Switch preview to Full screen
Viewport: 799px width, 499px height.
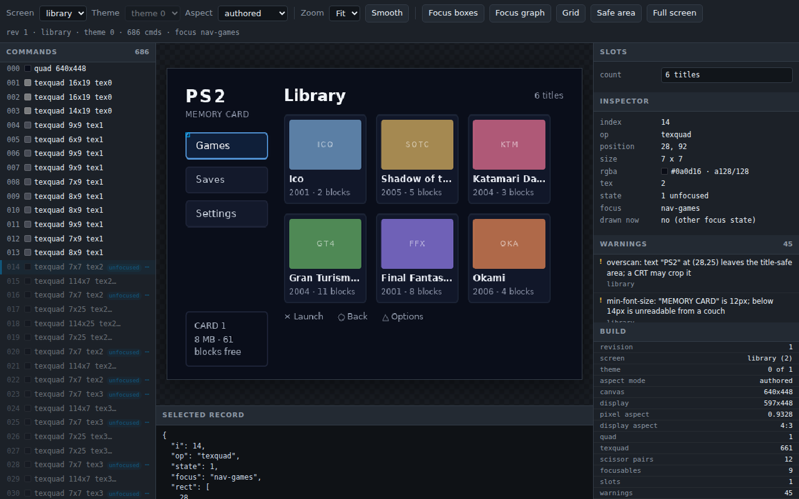tap(675, 13)
